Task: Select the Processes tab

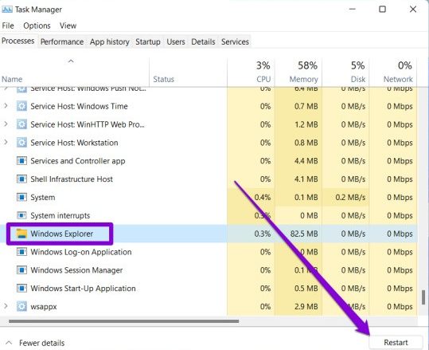Action: point(18,41)
